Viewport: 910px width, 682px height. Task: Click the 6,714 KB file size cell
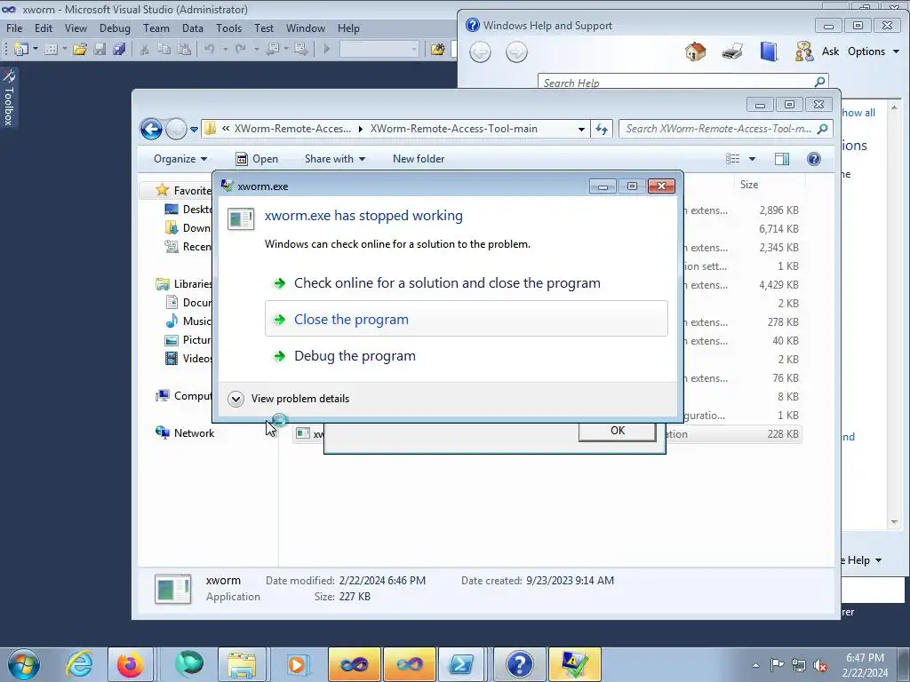click(x=778, y=229)
